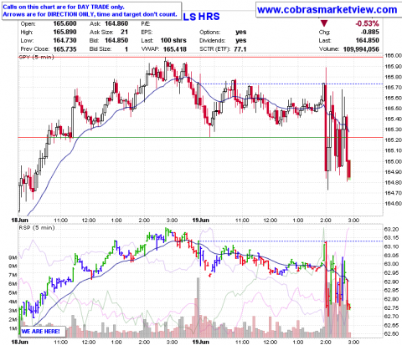Select the '100 shrs' last trade size

173,40
